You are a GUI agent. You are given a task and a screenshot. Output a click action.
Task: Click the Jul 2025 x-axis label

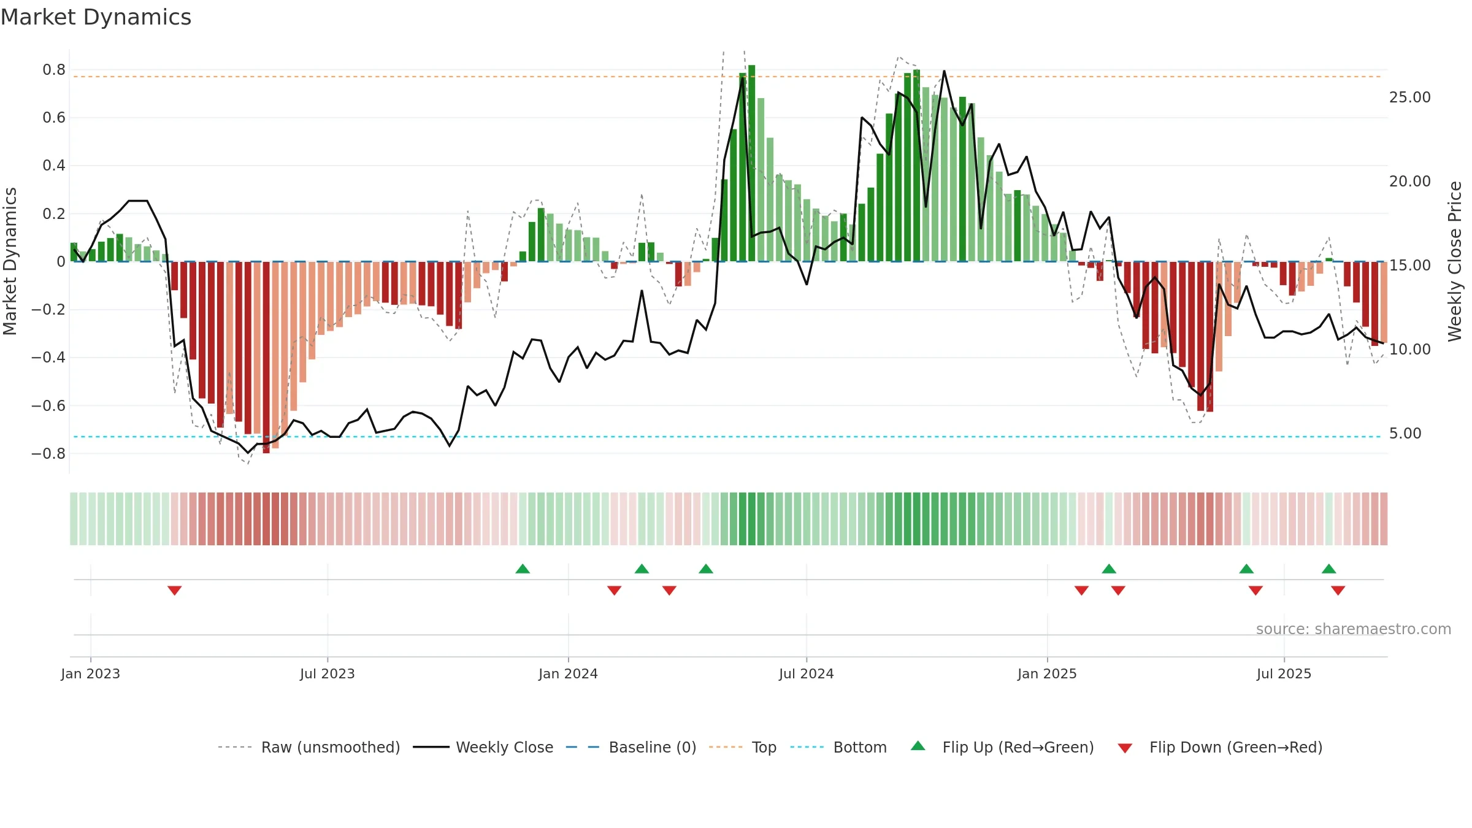coord(1284,673)
